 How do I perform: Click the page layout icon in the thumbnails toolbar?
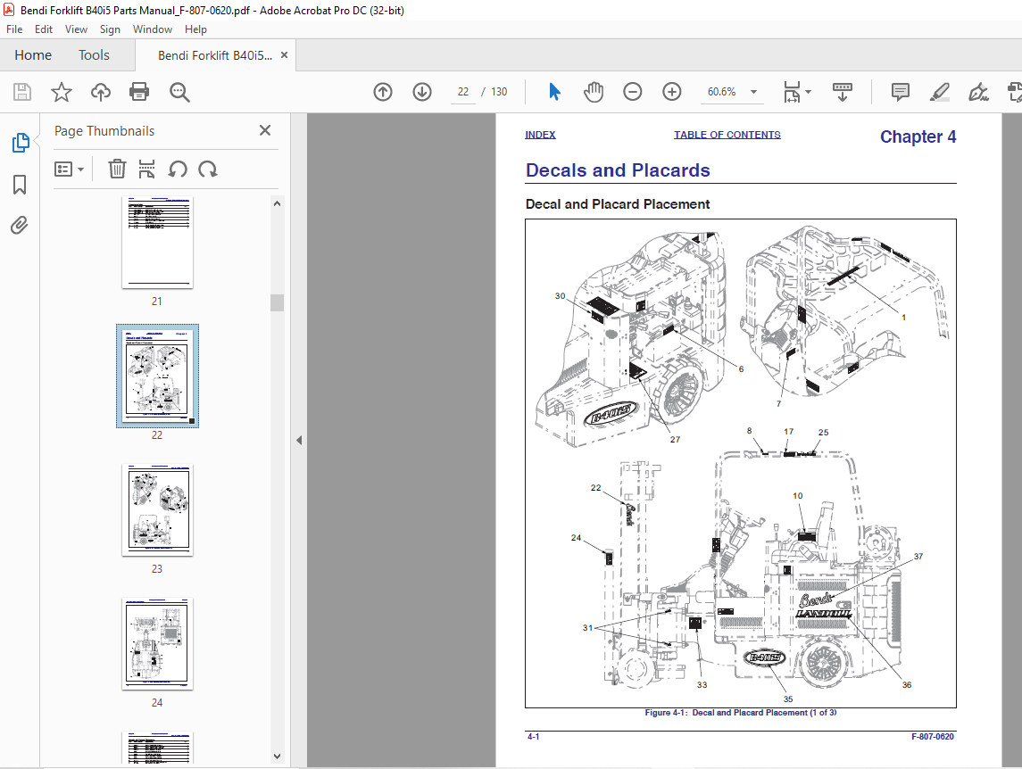pyautogui.click(x=146, y=170)
